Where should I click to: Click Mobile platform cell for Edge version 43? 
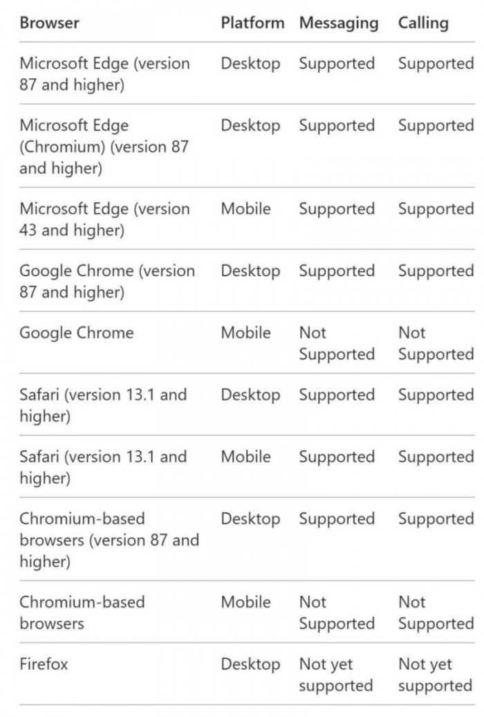(x=246, y=208)
